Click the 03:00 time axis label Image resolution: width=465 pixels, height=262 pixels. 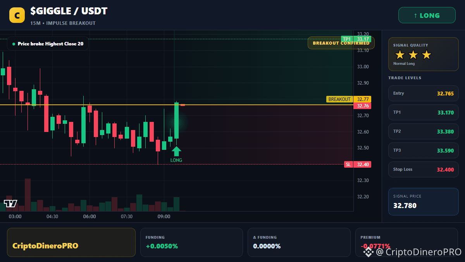(x=15, y=217)
